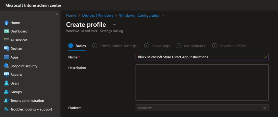
Task: Follow the Home breadcrumb link
Action: point(71,16)
